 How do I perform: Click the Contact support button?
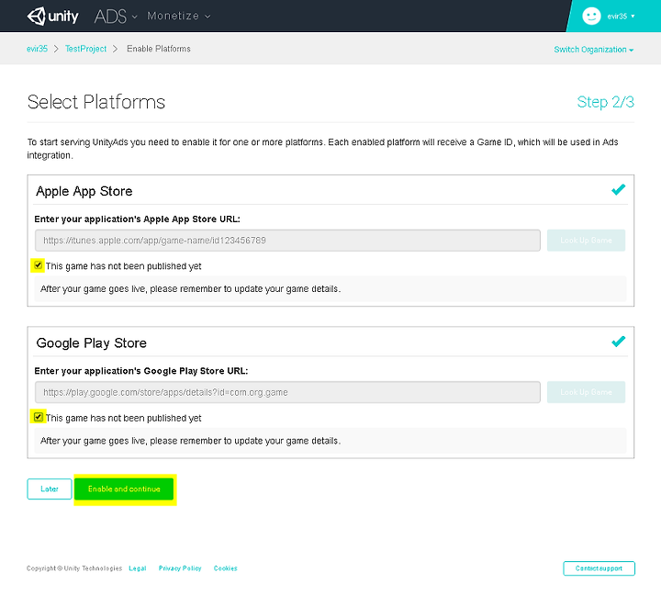[x=599, y=568]
